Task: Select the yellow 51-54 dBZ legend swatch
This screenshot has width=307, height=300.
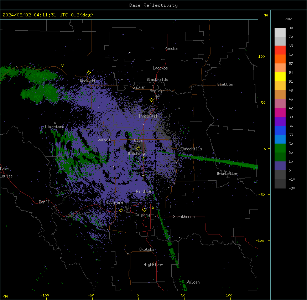Action: tap(280, 77)
